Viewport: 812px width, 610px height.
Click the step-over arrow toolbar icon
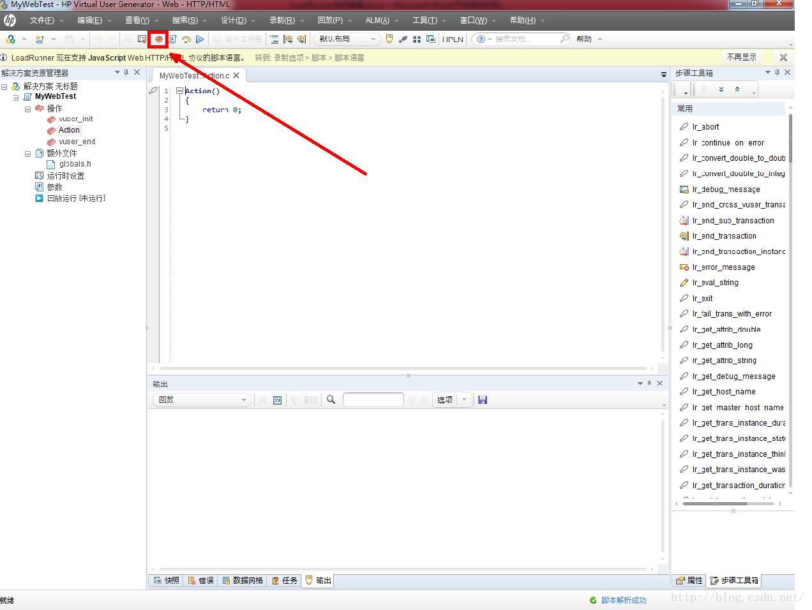coord(186,39)
